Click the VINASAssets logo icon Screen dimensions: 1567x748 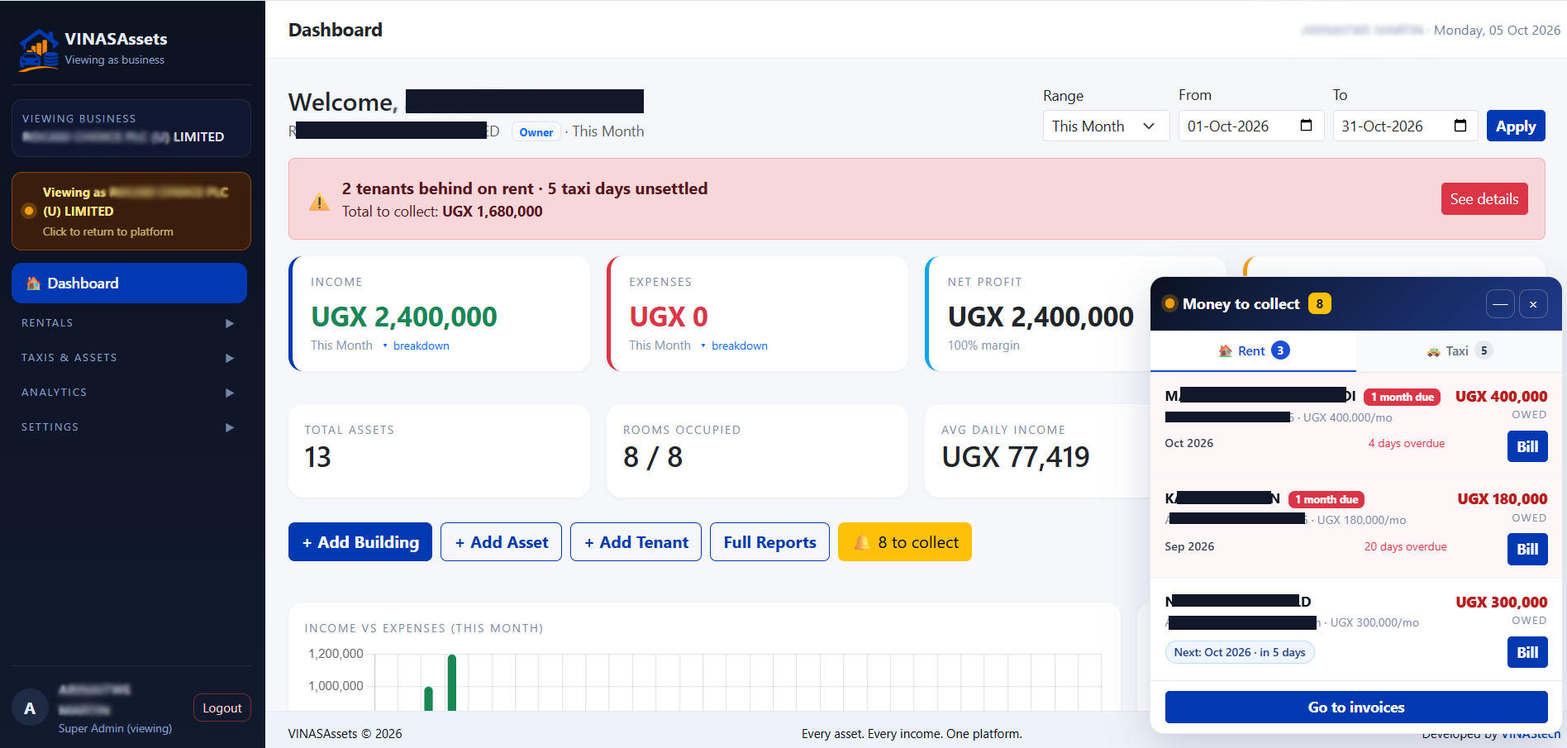[x=38, y=50]
